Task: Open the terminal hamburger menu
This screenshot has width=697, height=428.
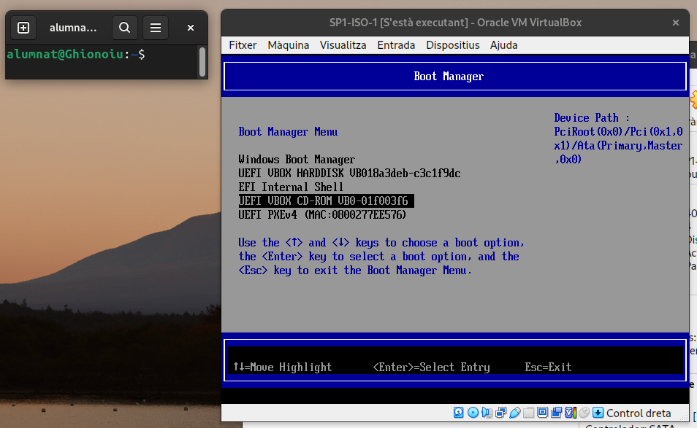Action: click(x=155, y=28)
